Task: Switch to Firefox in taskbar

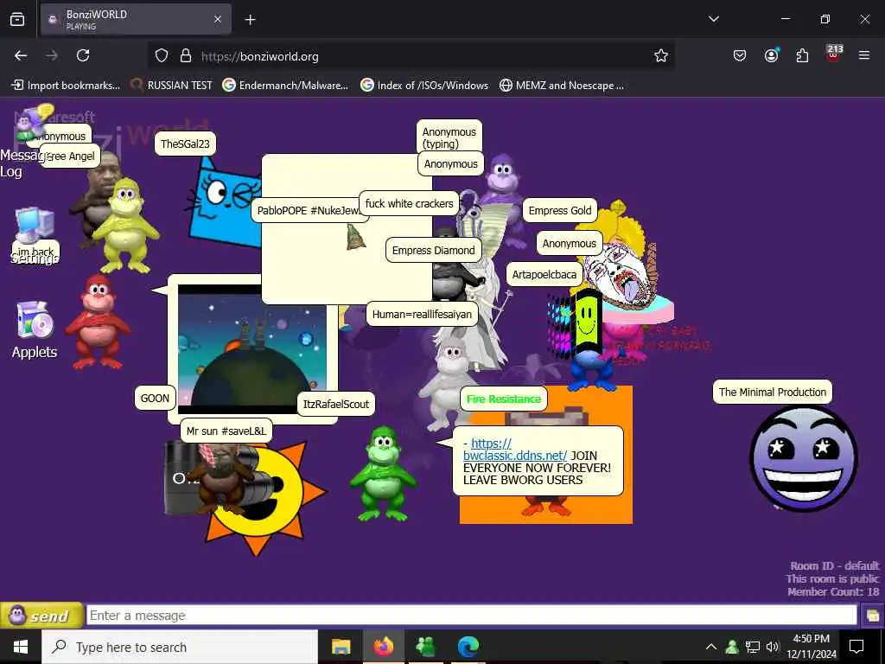Action: click(383, 647)
